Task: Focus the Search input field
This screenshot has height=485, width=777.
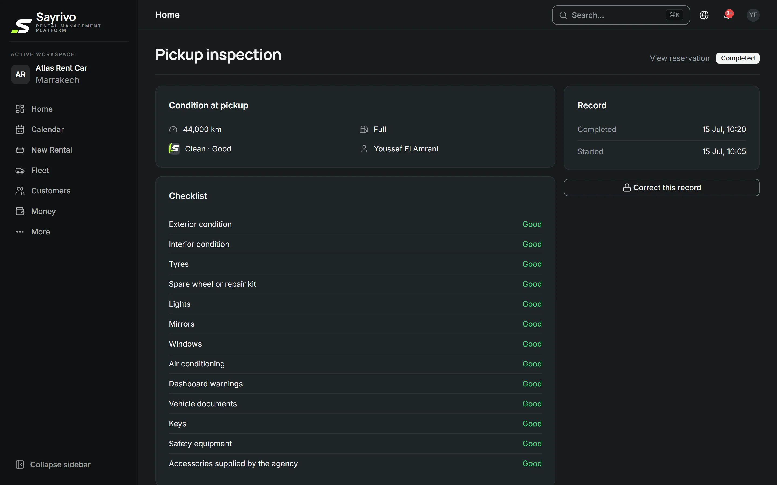Action: click(621, 15)
